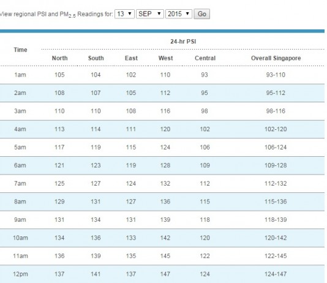Select the 6am row time cell

coord(20,165)
